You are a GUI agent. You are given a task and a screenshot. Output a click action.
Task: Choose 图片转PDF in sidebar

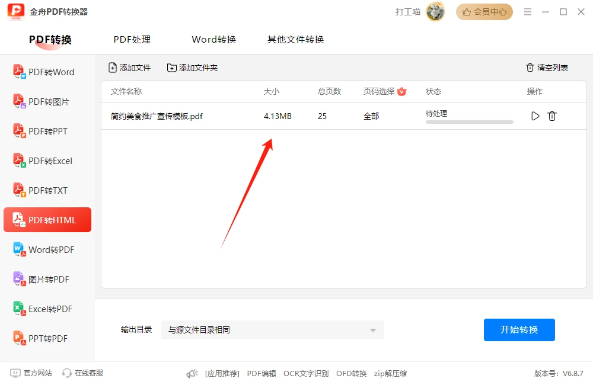tap(47, 279)
